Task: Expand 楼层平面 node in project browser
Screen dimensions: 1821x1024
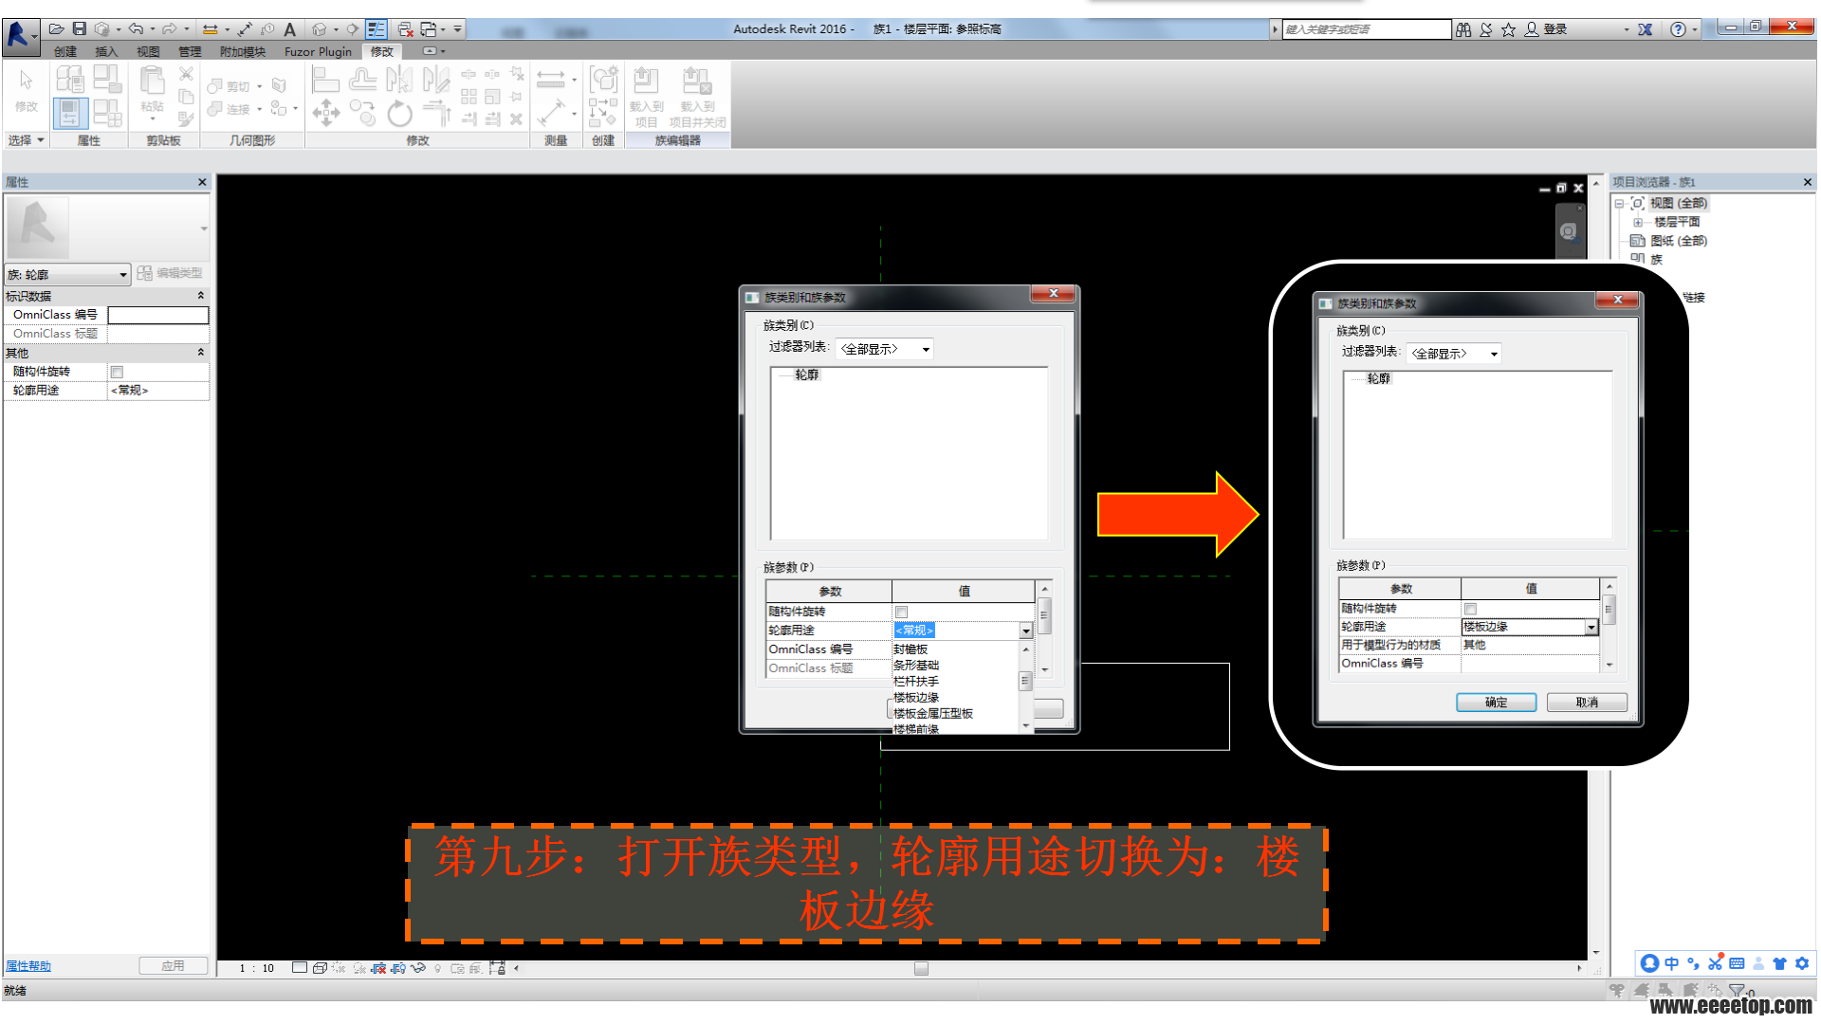Action: point(1638,222)
